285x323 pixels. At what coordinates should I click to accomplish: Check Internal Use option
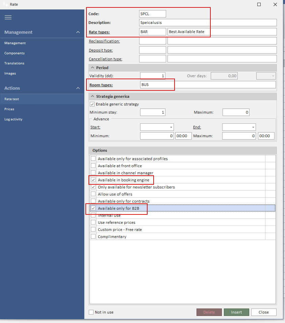(x=93, y=215)
